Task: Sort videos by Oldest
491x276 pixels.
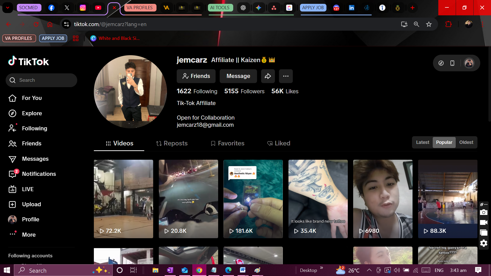Action: click(466, 142)
